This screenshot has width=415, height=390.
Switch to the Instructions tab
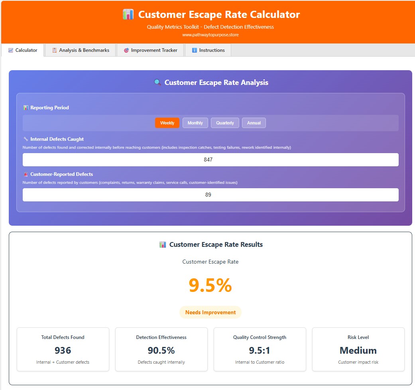pyautogui.click(x=208, y=50)
